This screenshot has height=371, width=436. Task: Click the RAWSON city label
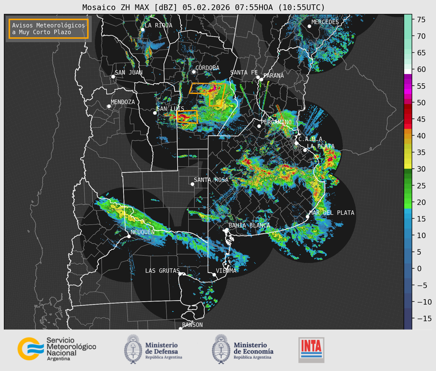click(192, 325)
